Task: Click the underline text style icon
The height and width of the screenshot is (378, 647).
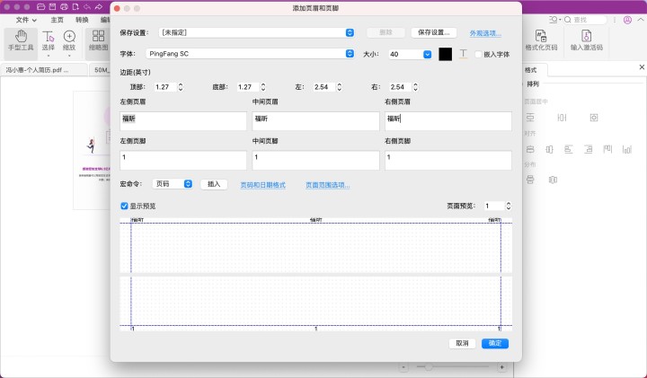Action: (464, 54)
